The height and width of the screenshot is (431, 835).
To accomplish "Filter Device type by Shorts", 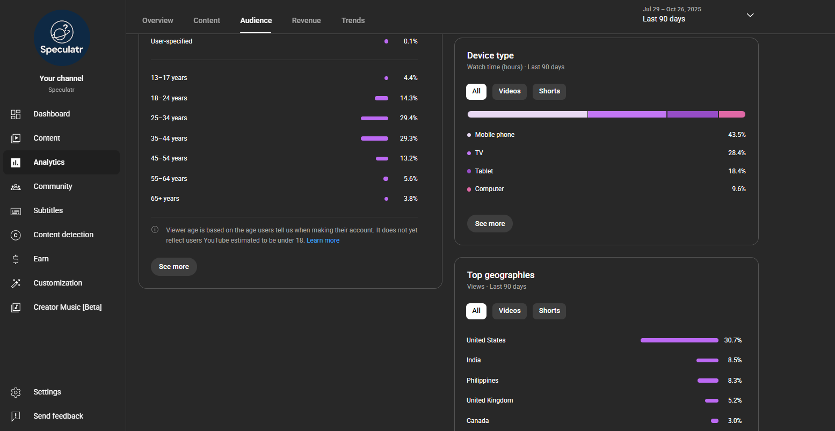I will [x=549, y=91].
